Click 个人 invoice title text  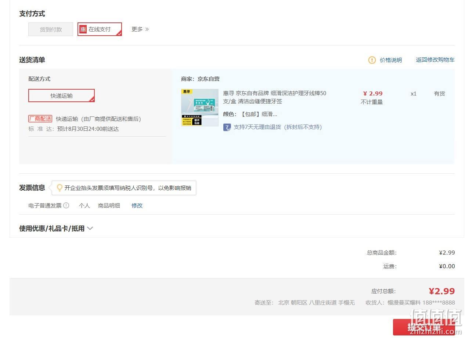point(84,205)
